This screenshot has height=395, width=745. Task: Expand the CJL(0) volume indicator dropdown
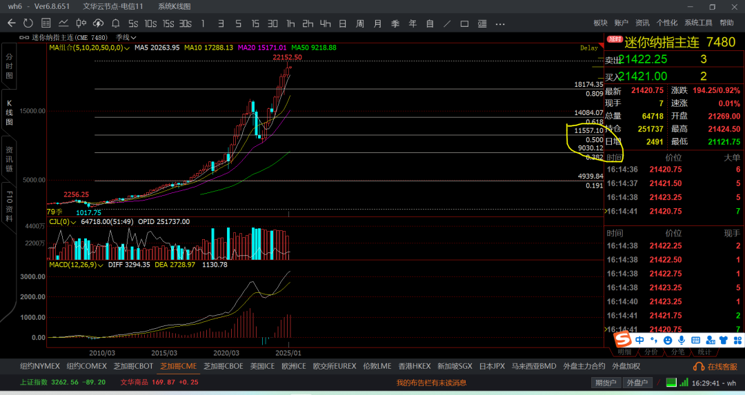(x=63, y=222)
